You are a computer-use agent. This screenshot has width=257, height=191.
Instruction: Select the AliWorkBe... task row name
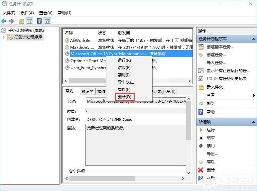[x=82, y=40]
